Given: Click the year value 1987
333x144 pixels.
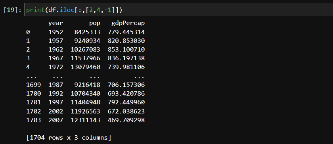Looking at the screenshot, I should click(55, 85).
